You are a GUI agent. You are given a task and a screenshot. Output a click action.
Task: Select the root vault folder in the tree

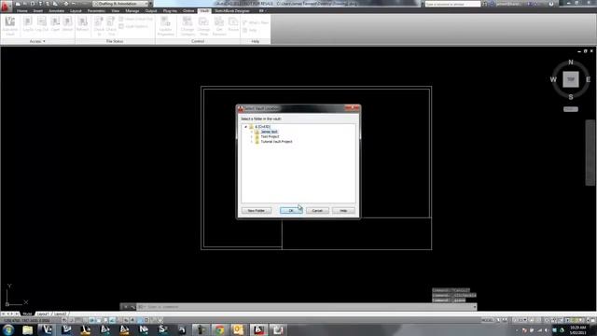click(x=263, y=127)
